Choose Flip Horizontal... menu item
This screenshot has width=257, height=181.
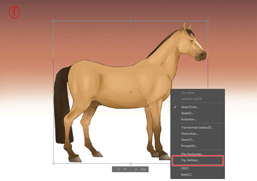coord(192,154)
